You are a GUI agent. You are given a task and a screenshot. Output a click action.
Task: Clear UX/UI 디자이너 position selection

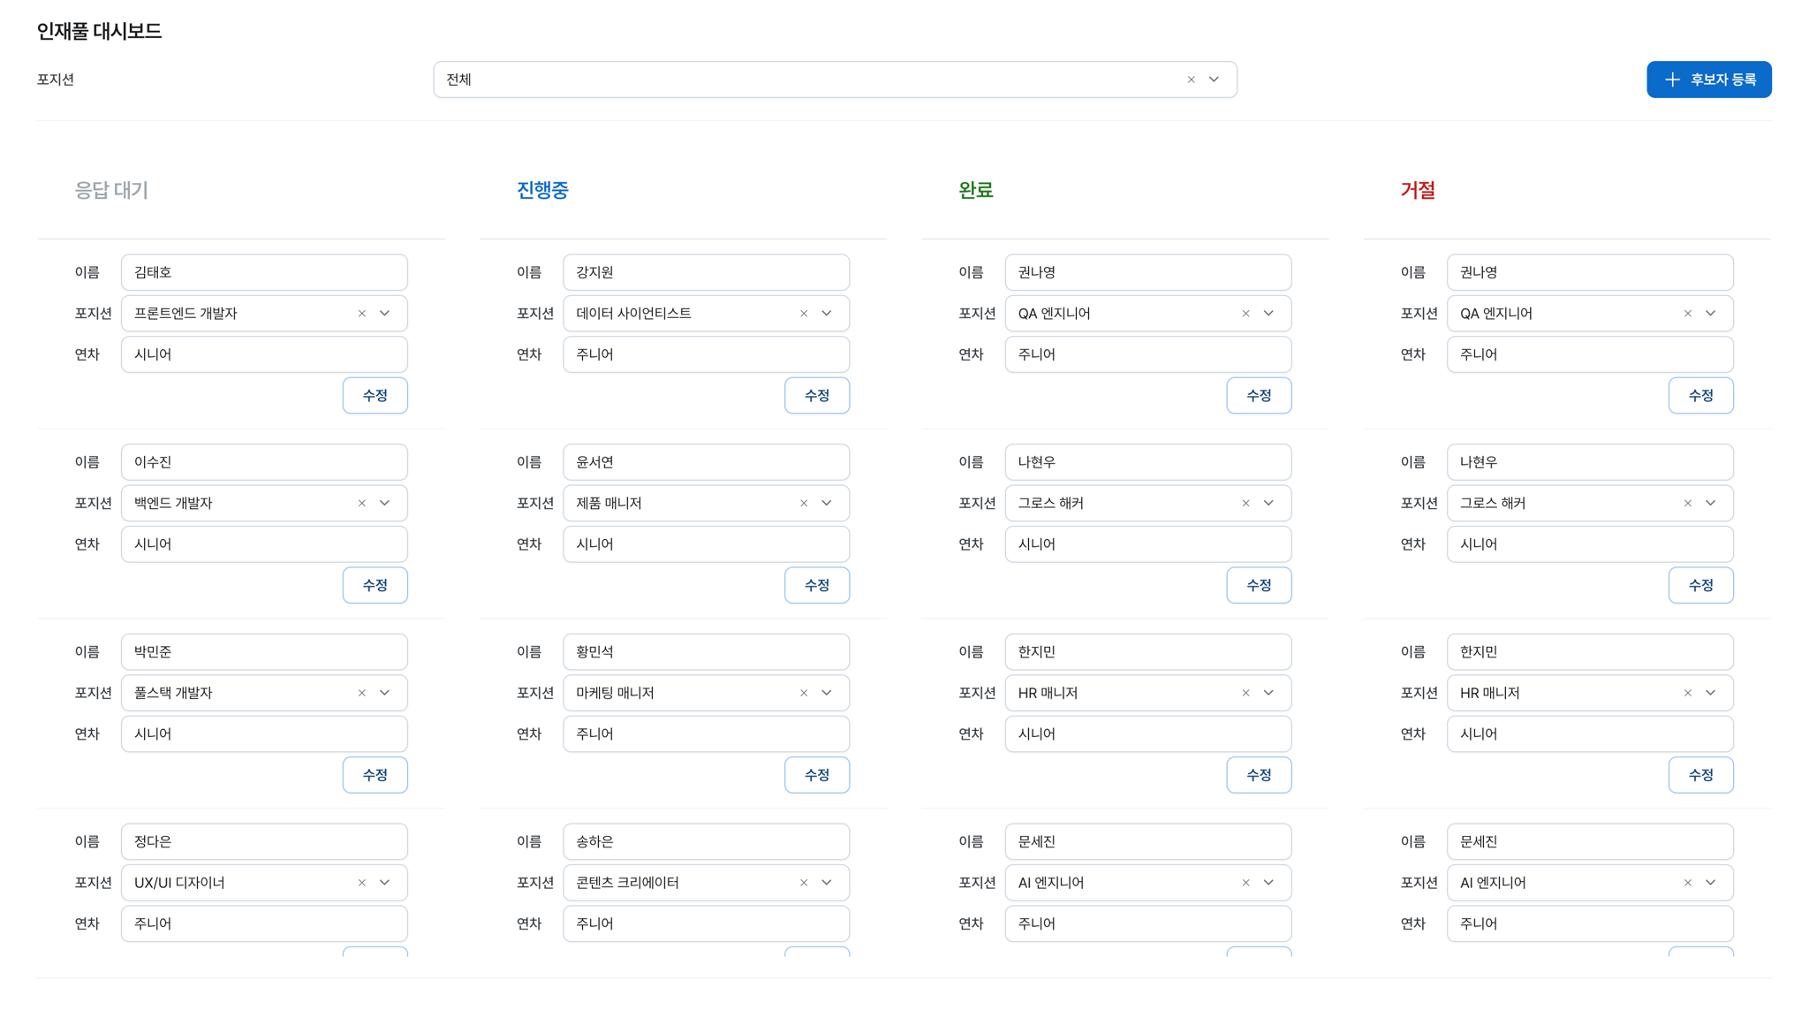click(x=362, y=883)
